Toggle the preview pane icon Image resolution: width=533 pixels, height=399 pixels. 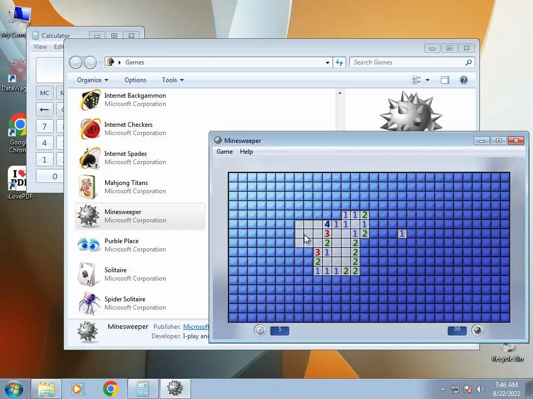445,80
